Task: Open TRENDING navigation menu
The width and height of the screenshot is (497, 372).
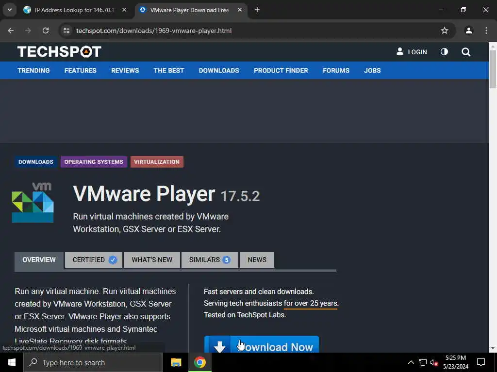Action: coord(33,70)
